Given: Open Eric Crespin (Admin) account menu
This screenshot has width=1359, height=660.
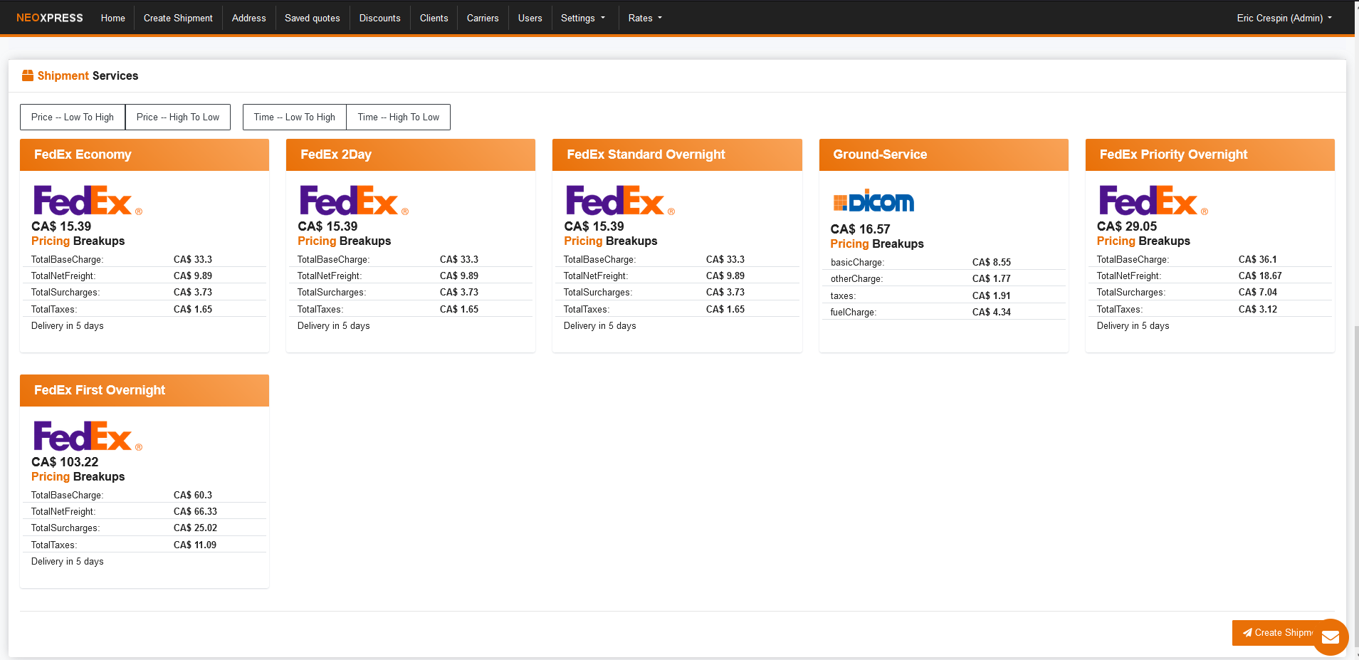Looking at the screenshot, I should 1284,18.
